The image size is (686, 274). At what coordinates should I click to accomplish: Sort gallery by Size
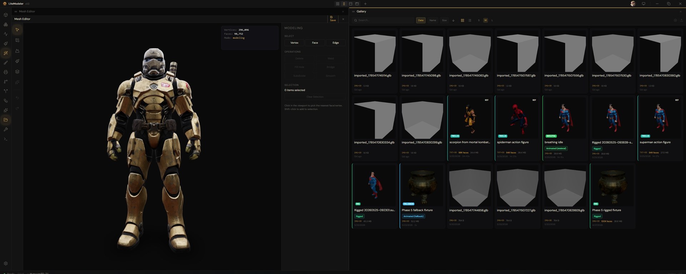click(x=444, y=20)
